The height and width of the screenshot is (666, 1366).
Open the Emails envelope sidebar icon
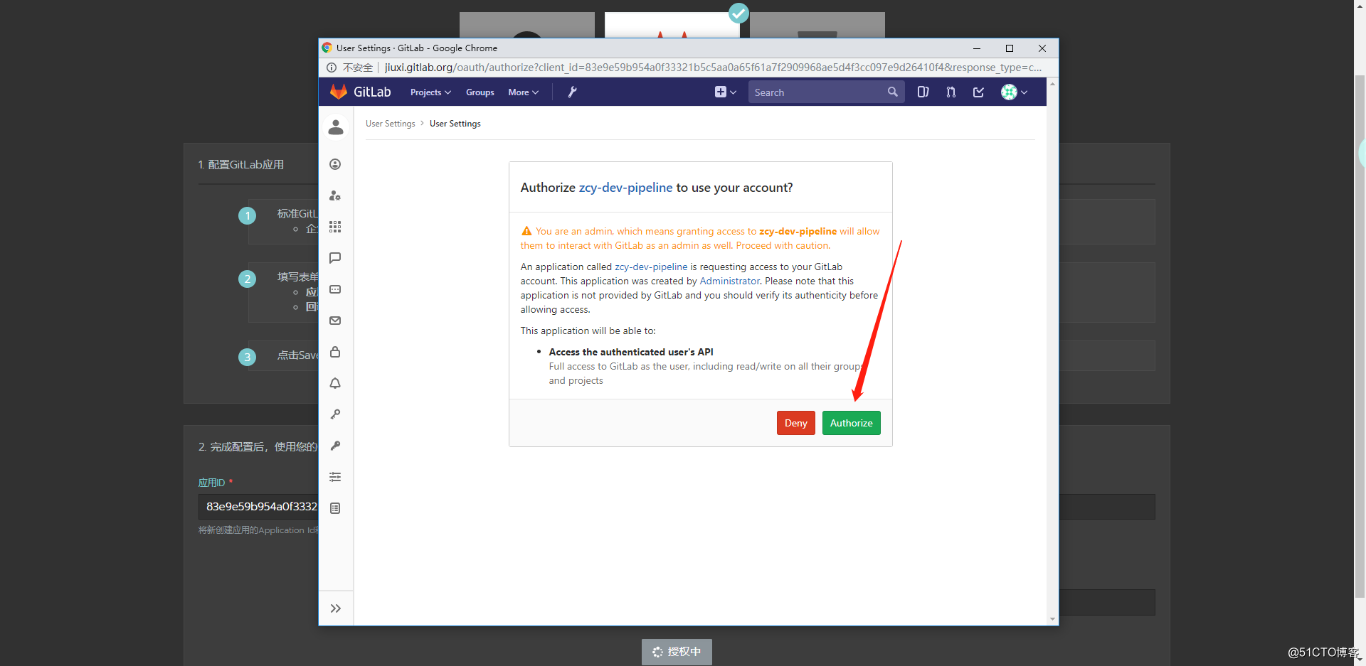335,321
